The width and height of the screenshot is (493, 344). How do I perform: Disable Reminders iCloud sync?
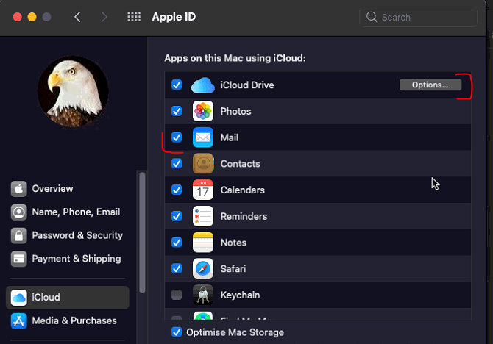point(177,216)
